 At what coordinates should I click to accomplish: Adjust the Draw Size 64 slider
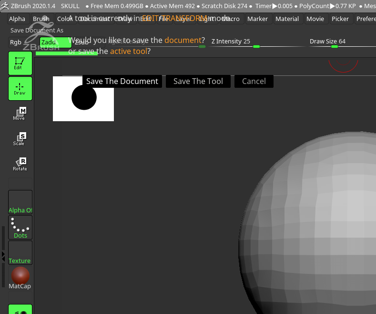pos(342,42)
